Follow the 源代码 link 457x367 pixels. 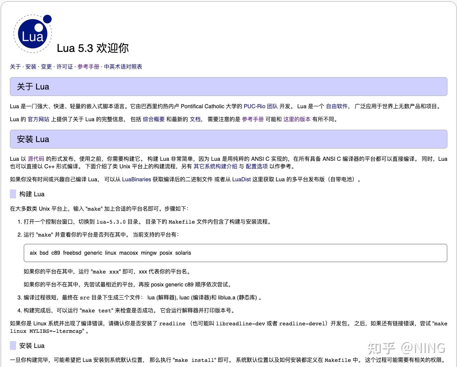click(x=36, y=159)
